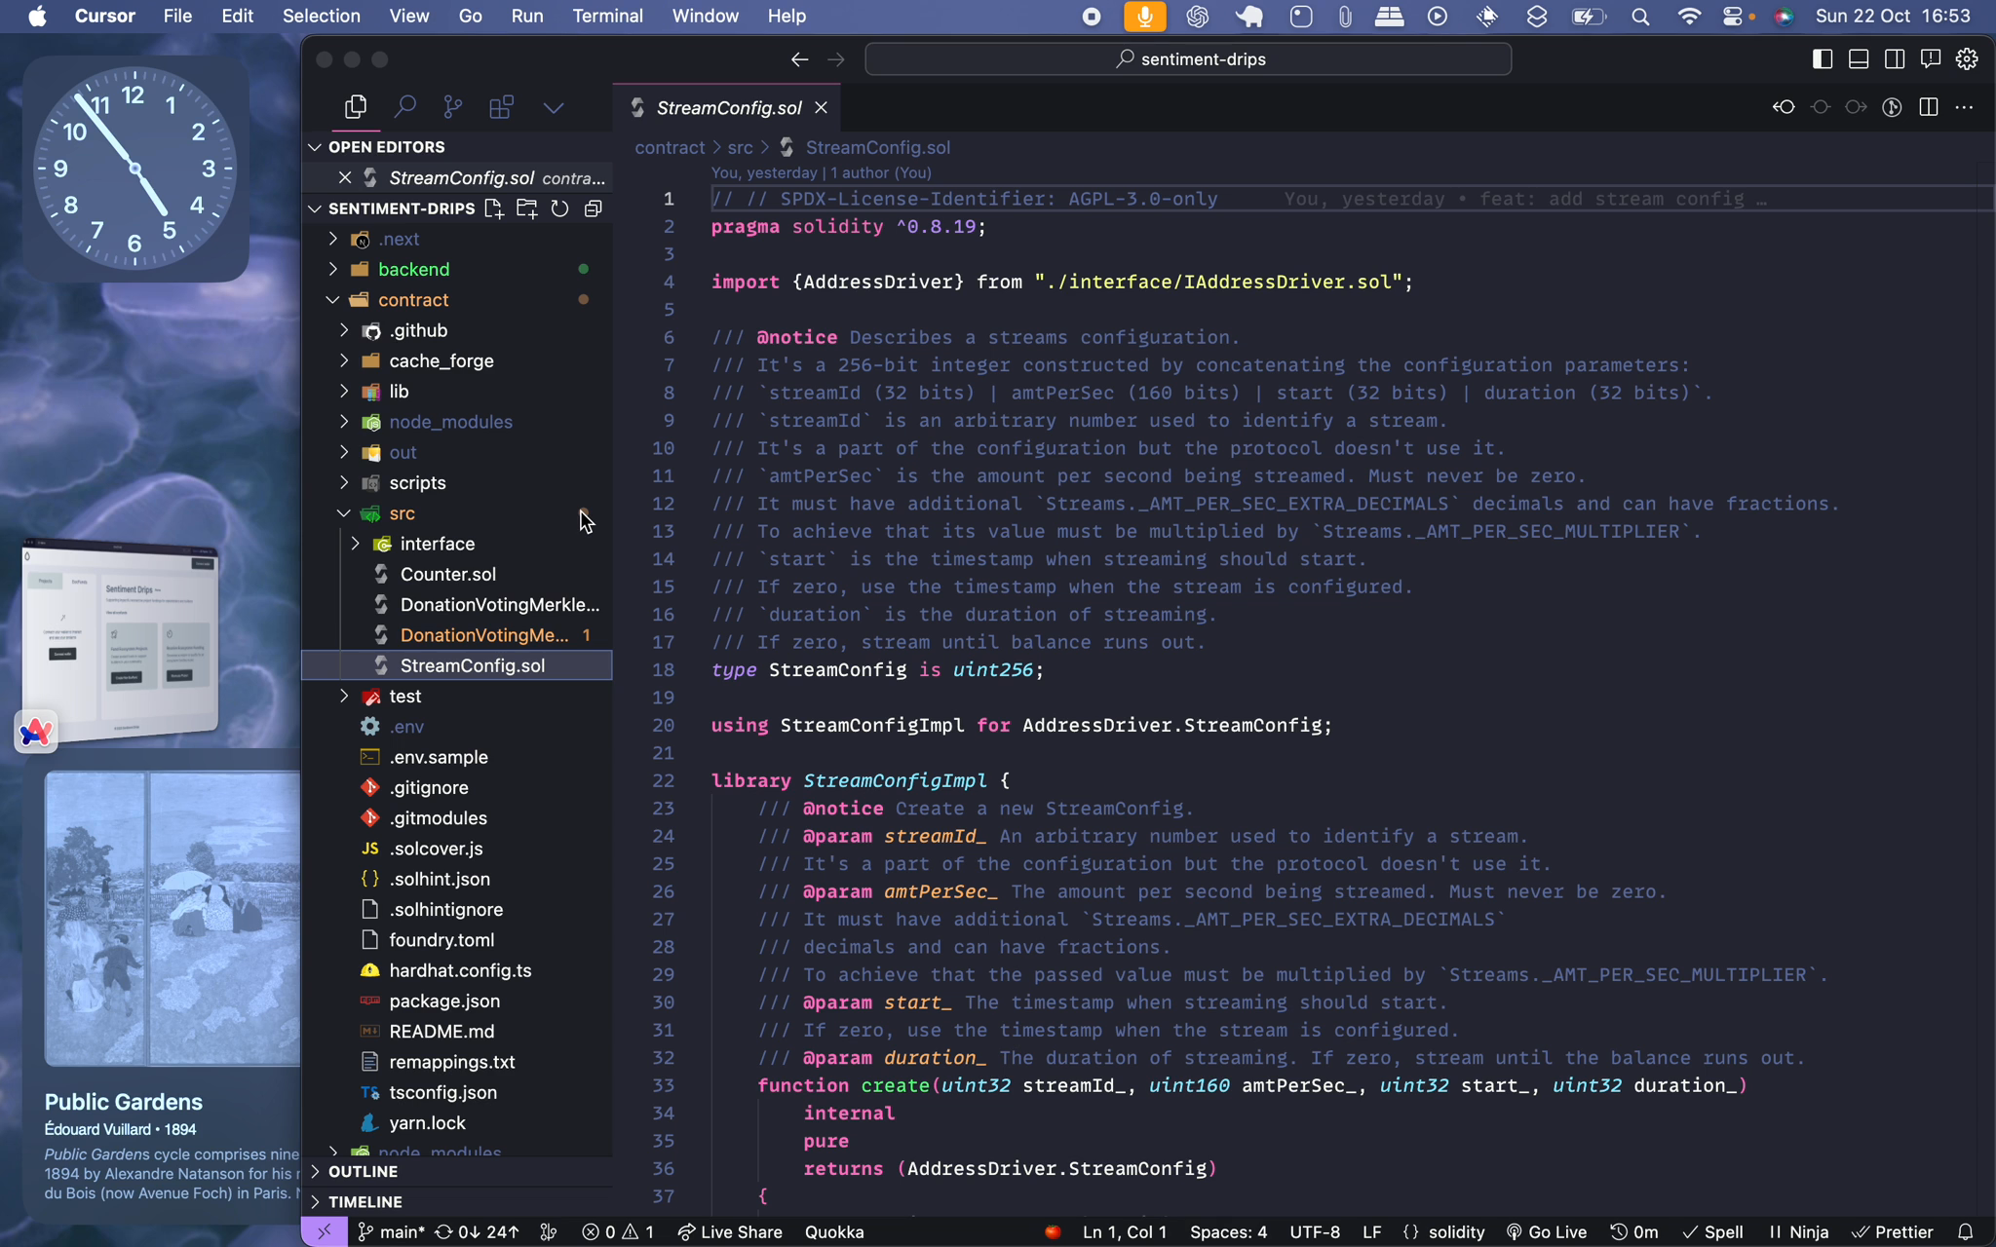Viewport: 1996px width, 1247px height.
Task: Expand the Outline section
Action: point(315,1171)
